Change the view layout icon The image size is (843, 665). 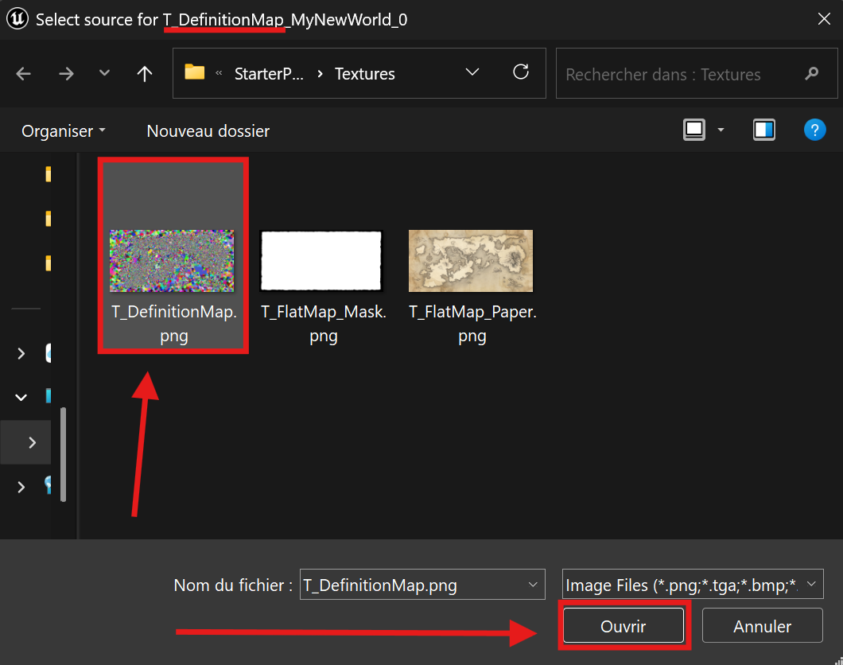tap(694, 130)
